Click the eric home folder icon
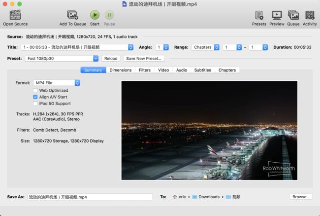This screenshot has height=216, width=320. (x=175, y=197)
